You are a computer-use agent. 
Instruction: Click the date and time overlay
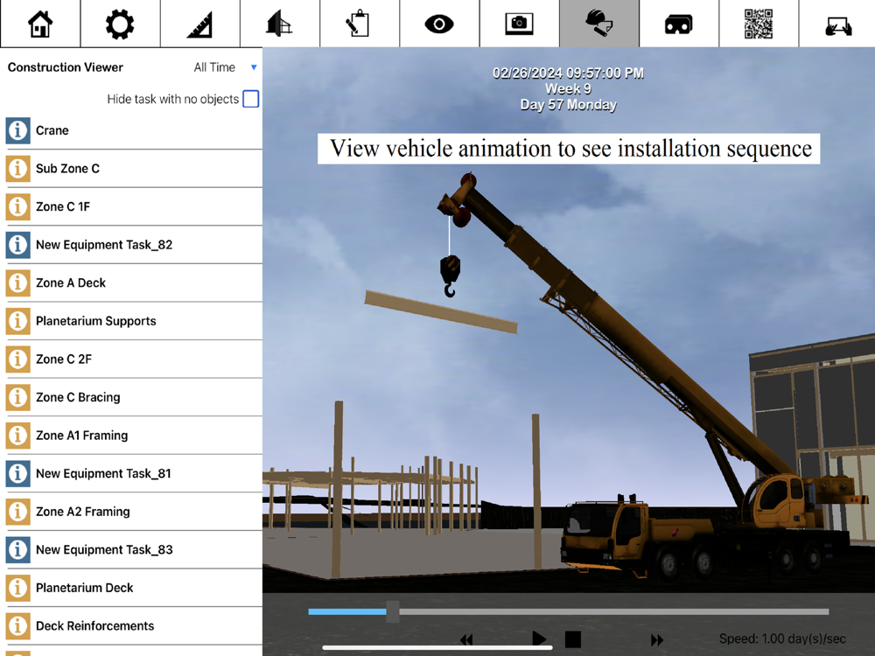point(568,89)
